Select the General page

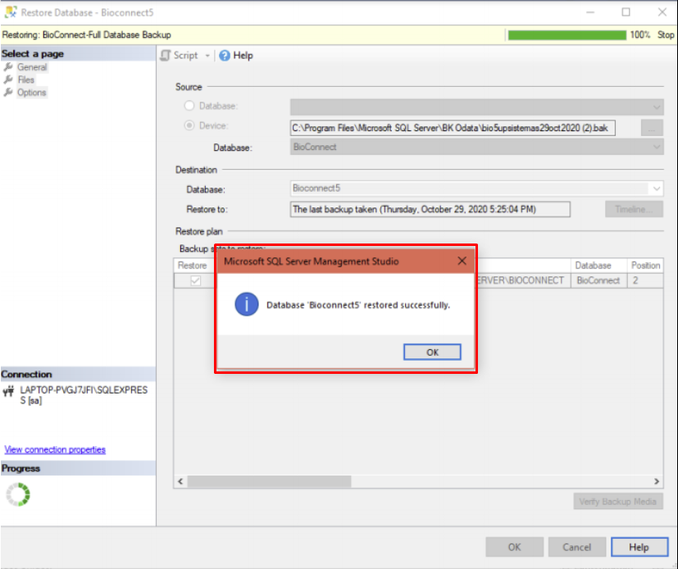coord(32,67)
